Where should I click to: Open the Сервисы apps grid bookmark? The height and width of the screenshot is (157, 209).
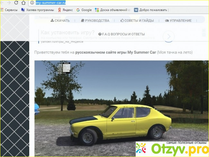click(x=9, y=10)
